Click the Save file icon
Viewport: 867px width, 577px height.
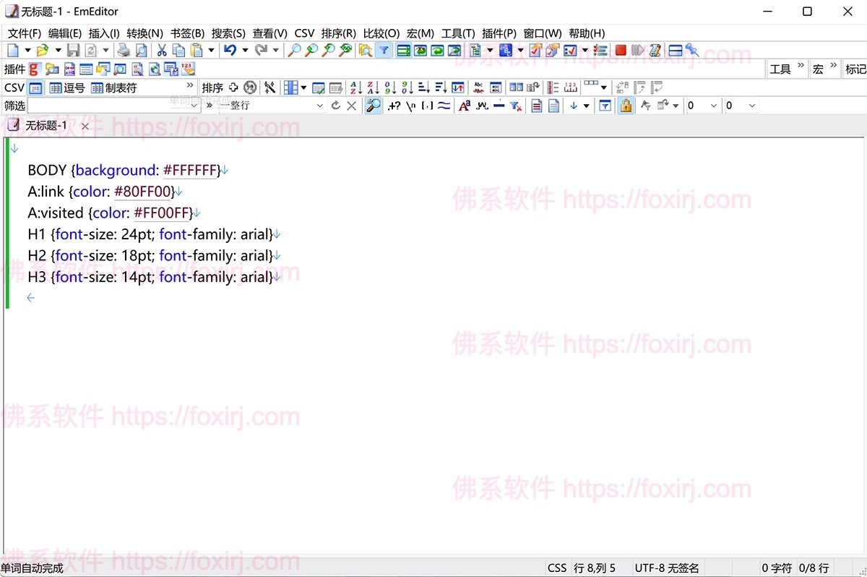[73, 50]
